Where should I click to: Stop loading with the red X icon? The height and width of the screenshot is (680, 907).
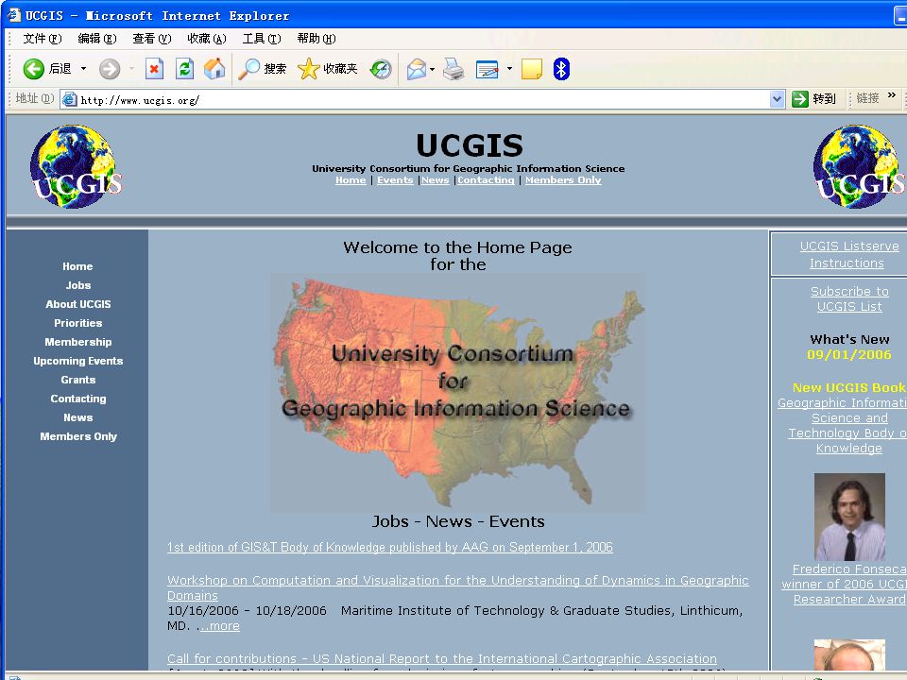point(154,69)
